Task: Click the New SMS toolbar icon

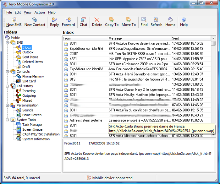Action: [14, 20]
